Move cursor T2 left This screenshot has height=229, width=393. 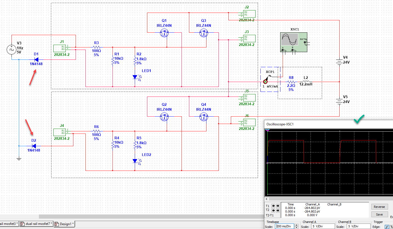274,210
